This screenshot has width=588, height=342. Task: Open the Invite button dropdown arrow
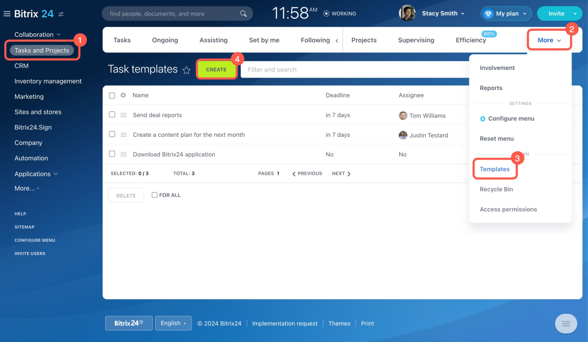tap(575, 14)
